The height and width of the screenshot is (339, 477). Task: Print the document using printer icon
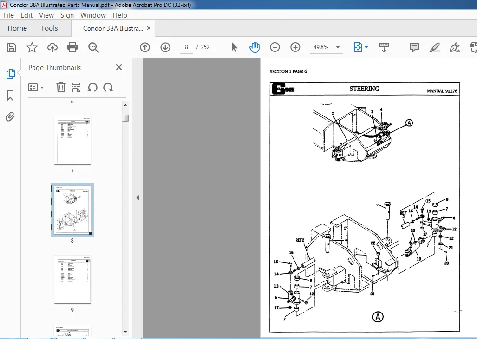(72, 47)
